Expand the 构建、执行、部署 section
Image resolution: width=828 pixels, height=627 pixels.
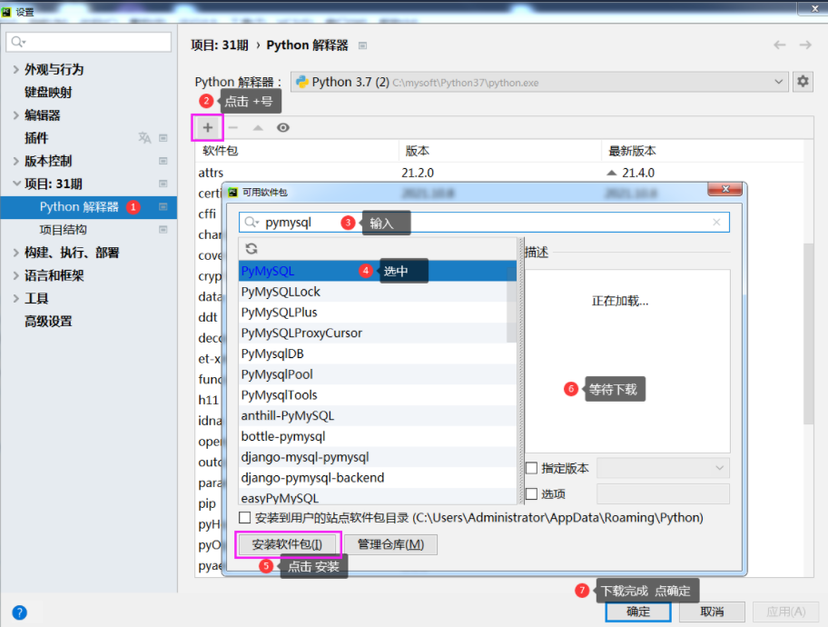[15, 253]
